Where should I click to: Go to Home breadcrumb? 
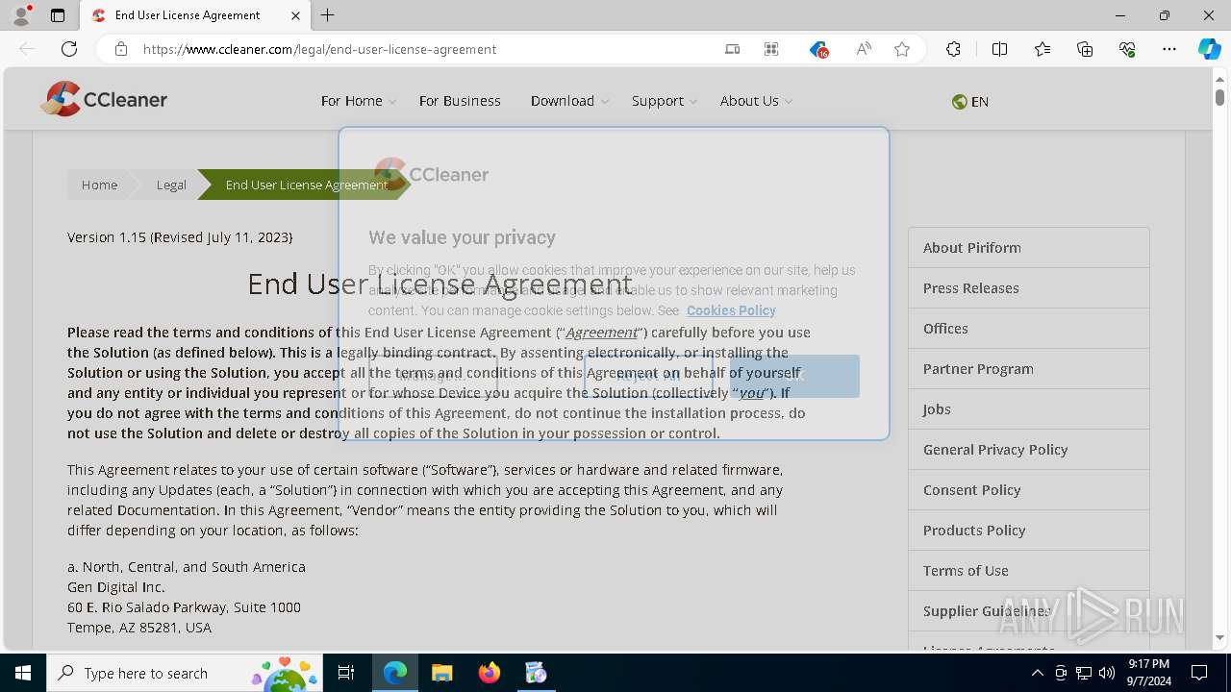click(x=99, y=185)
